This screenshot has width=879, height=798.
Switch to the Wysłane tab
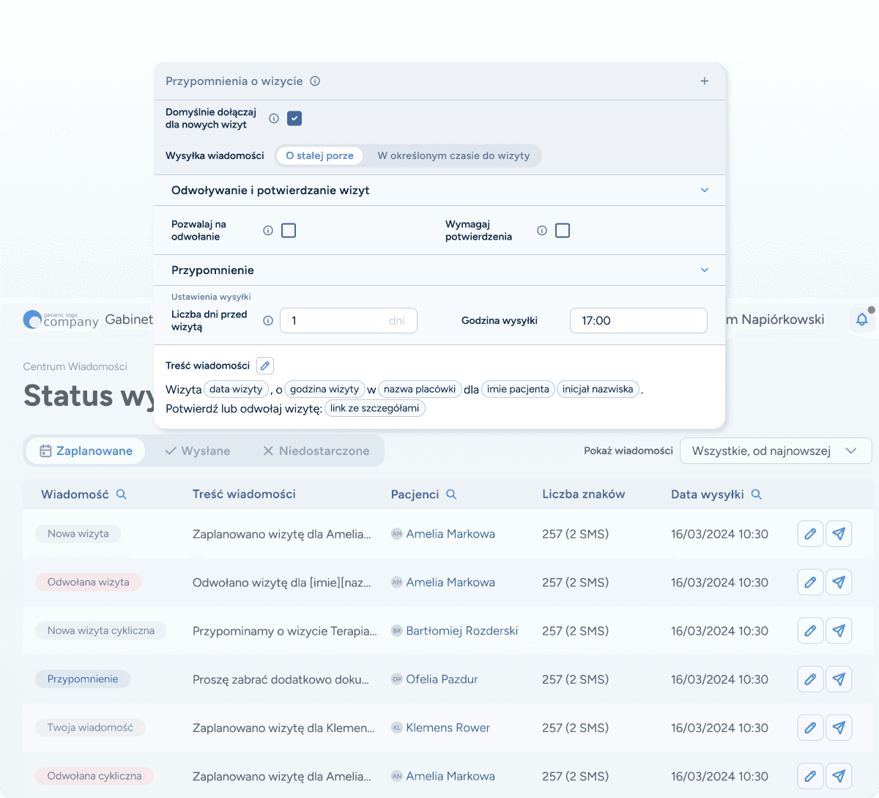tap(197, 451)
